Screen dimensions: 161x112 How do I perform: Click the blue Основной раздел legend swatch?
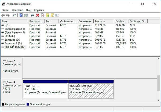tap(28, 104)
